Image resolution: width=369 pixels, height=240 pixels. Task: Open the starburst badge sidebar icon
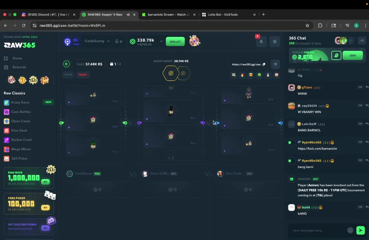click(x=33, y=80)
